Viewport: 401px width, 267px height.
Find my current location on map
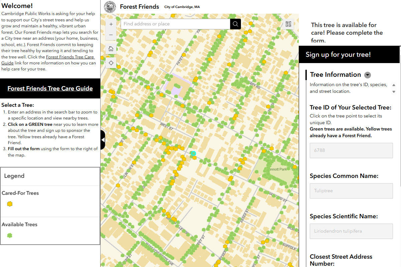tap(111, 63)
